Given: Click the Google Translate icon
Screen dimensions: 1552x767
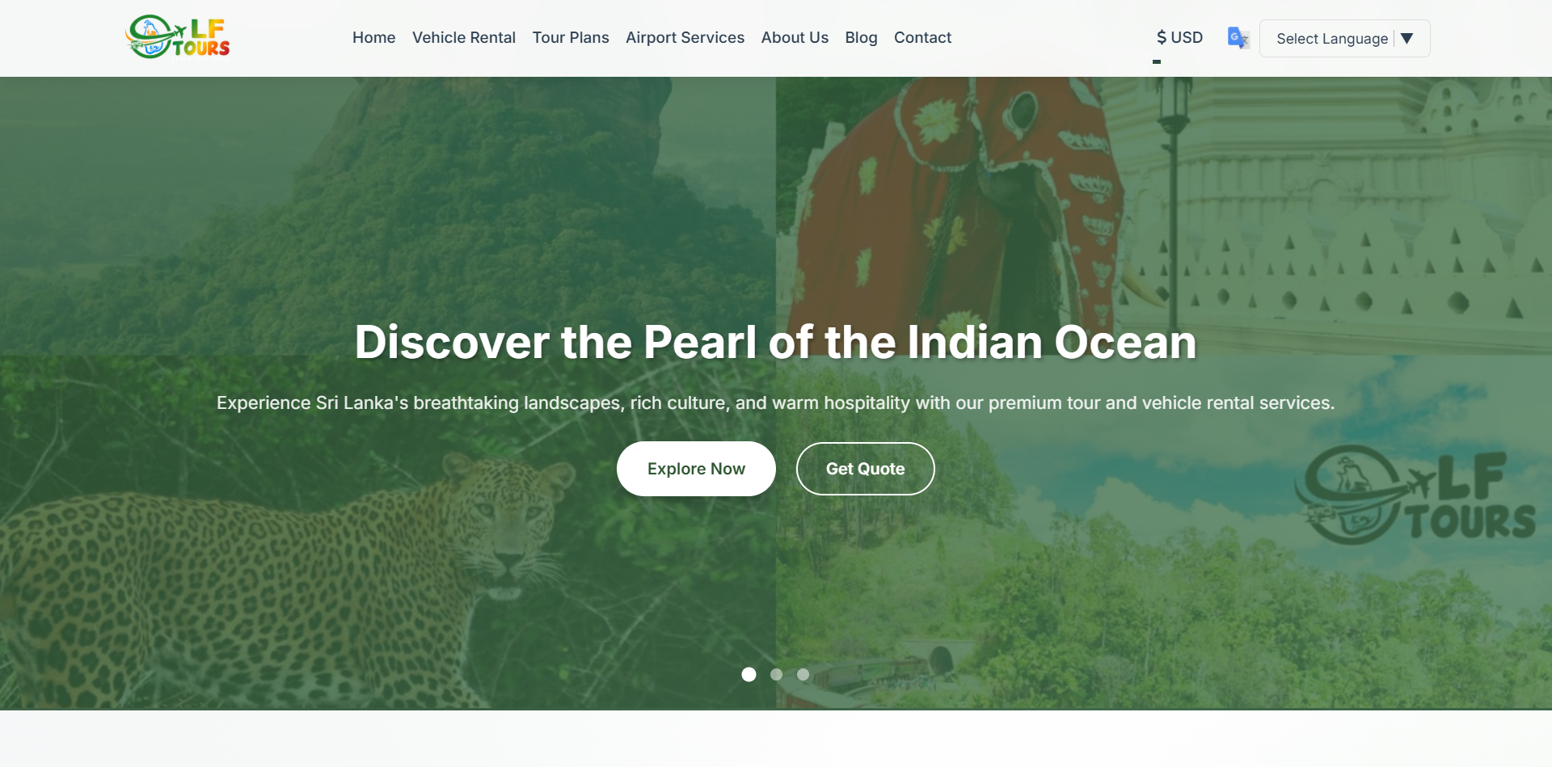Looking at the screenshot, I should [x=1238, y=38].
